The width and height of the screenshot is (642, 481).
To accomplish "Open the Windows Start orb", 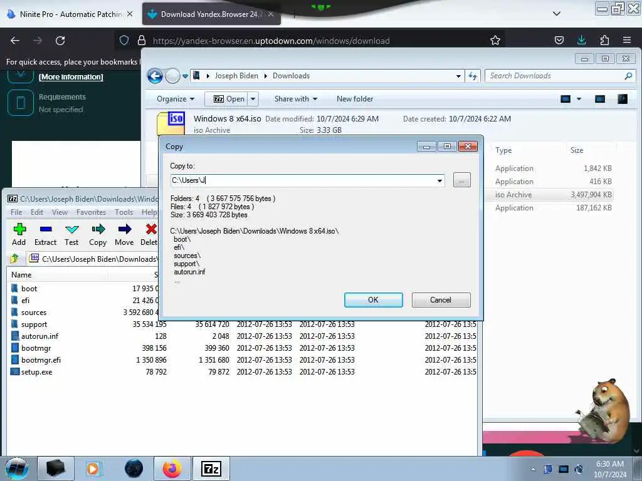I will [17, 468].
